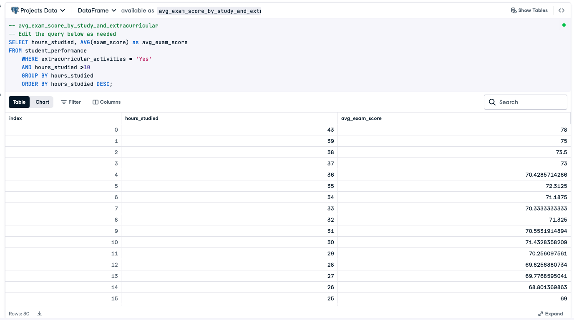Click the magnifier icon in the search box
Image resolution: width=574 pixels, height=320 pixels.
(x=492, y=102)
